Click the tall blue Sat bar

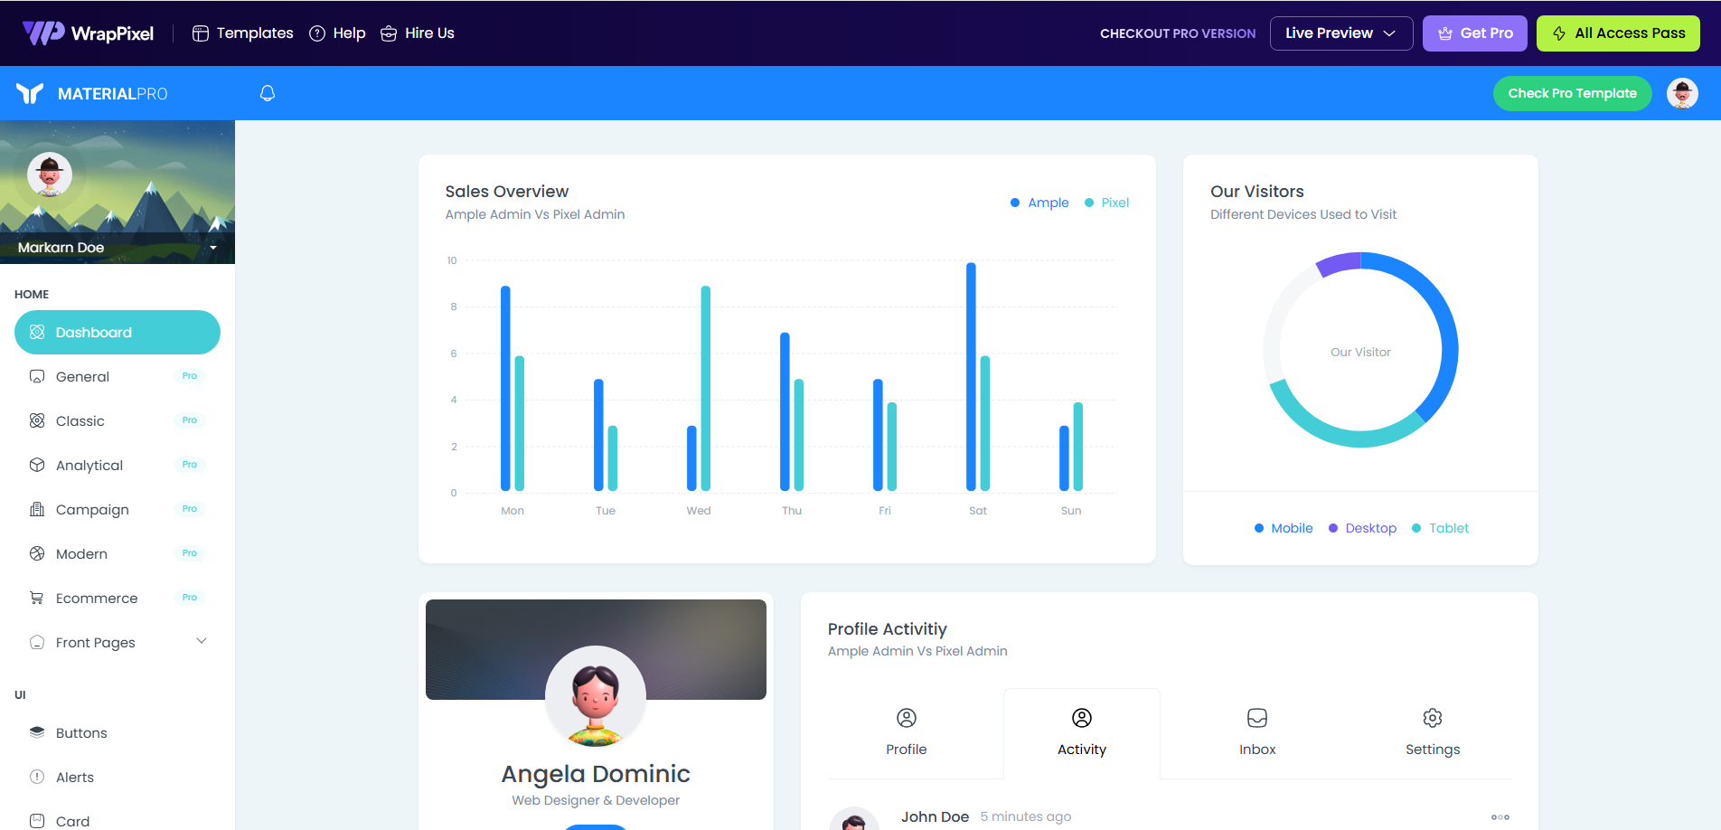(x=971, y=377)
